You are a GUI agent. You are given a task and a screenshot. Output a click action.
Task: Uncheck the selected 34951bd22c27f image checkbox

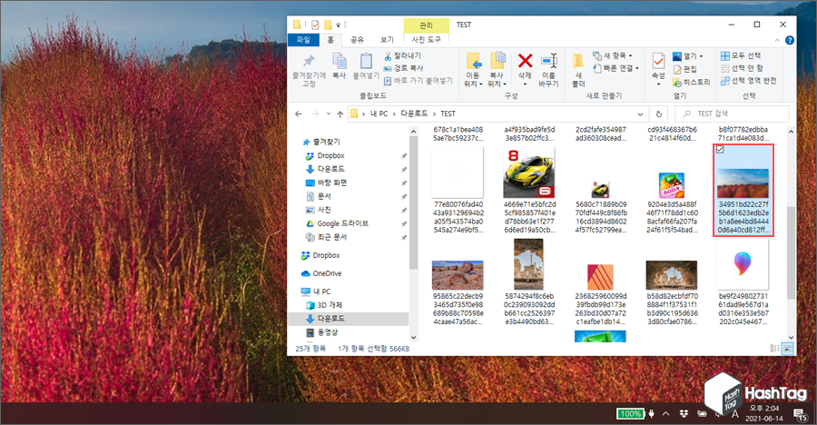(720, 150)
